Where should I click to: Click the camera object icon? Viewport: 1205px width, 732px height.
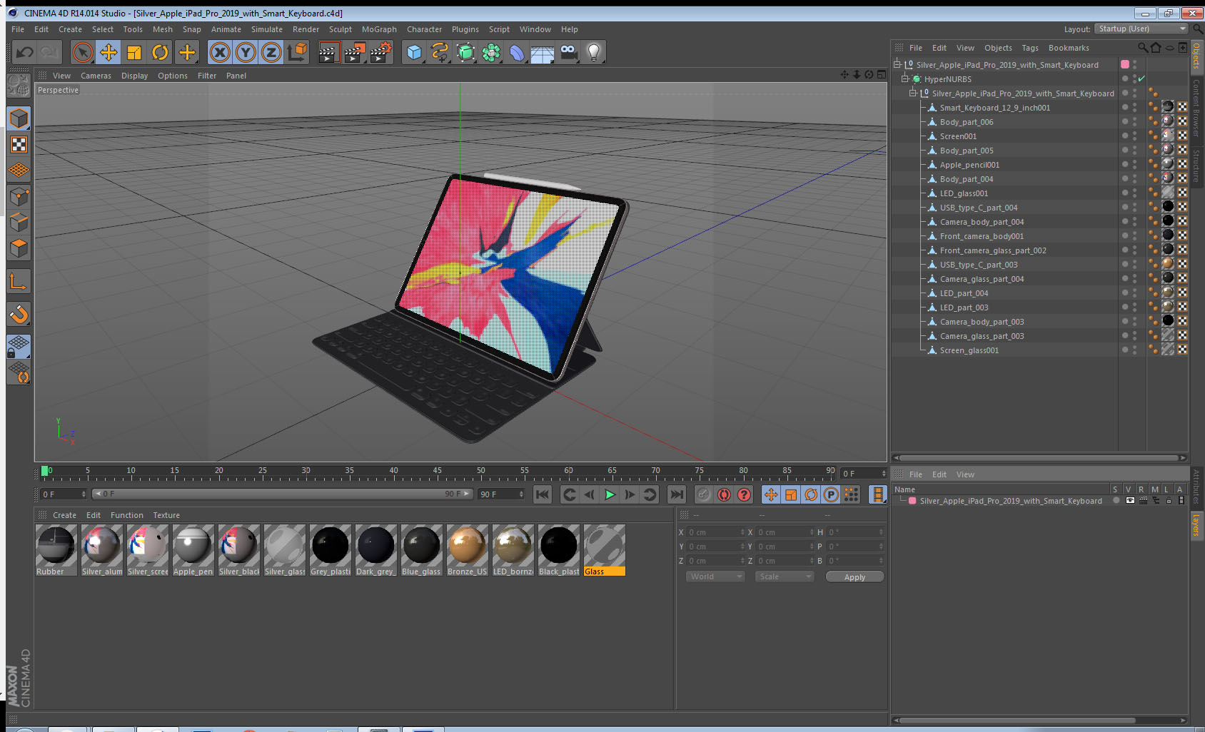[x=568, y=52]
